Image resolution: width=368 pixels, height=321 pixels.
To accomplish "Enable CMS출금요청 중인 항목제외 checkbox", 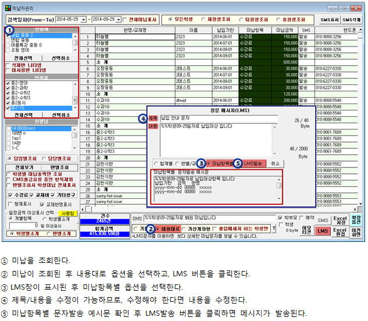I will click(x=9, y=180).
